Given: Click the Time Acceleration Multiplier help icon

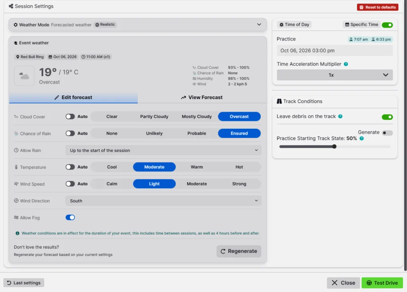Looking at the screenshot, I should (x=346, y=64).
